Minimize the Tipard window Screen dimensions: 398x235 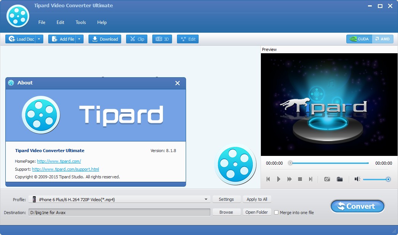[x=370, y=6]
